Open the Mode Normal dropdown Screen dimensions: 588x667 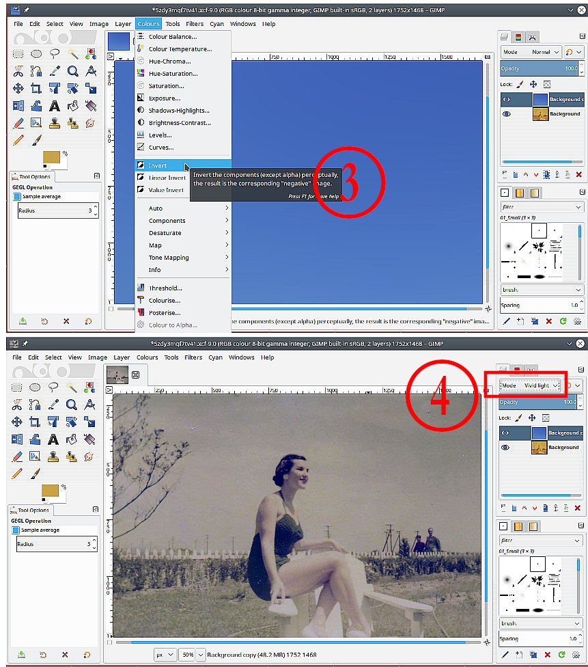point(531,52)
